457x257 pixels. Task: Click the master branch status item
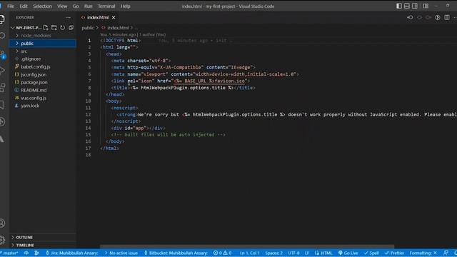tap(9, 253)
